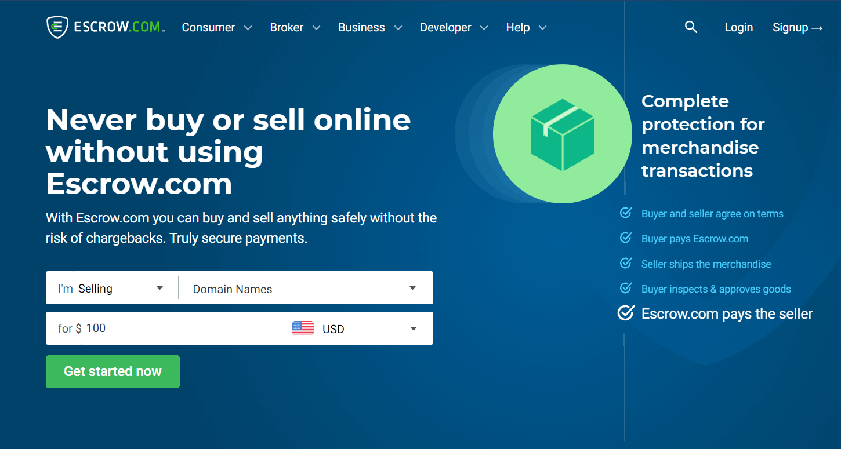
Task: Click the checkmark beside 'Buyer and seller agree on terms'
Action: click(x=625, y=213)
